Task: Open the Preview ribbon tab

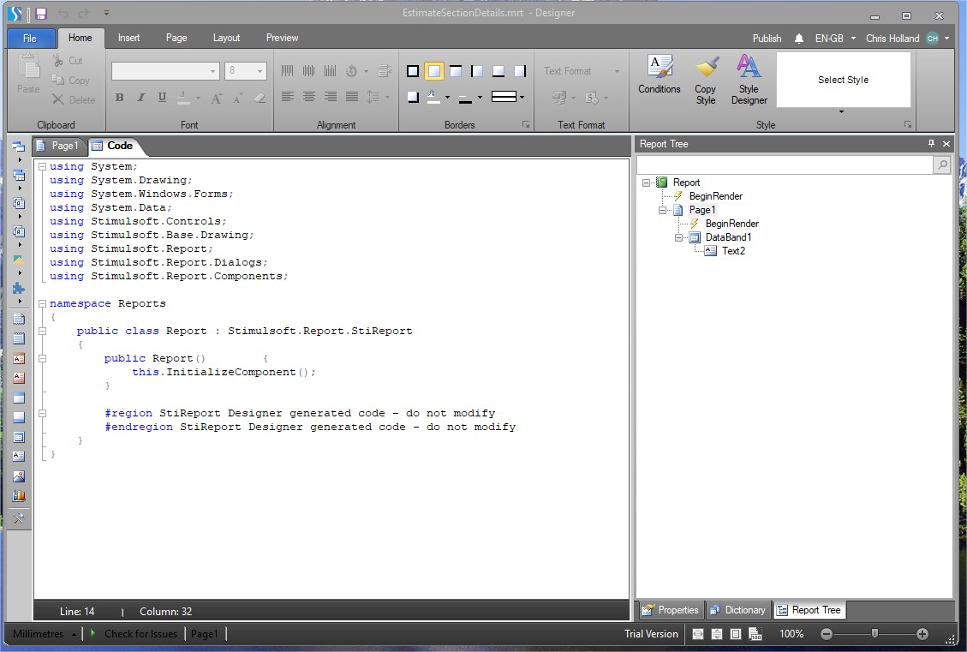Action: 283,38
